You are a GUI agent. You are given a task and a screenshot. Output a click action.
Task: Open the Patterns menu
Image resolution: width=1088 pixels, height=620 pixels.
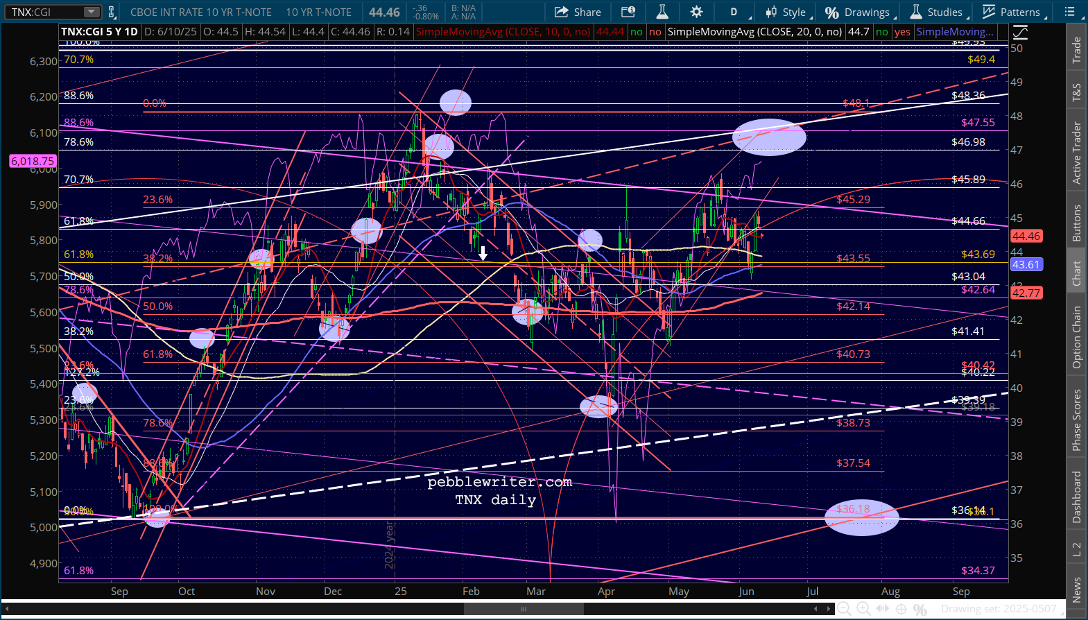point(1012,12)
